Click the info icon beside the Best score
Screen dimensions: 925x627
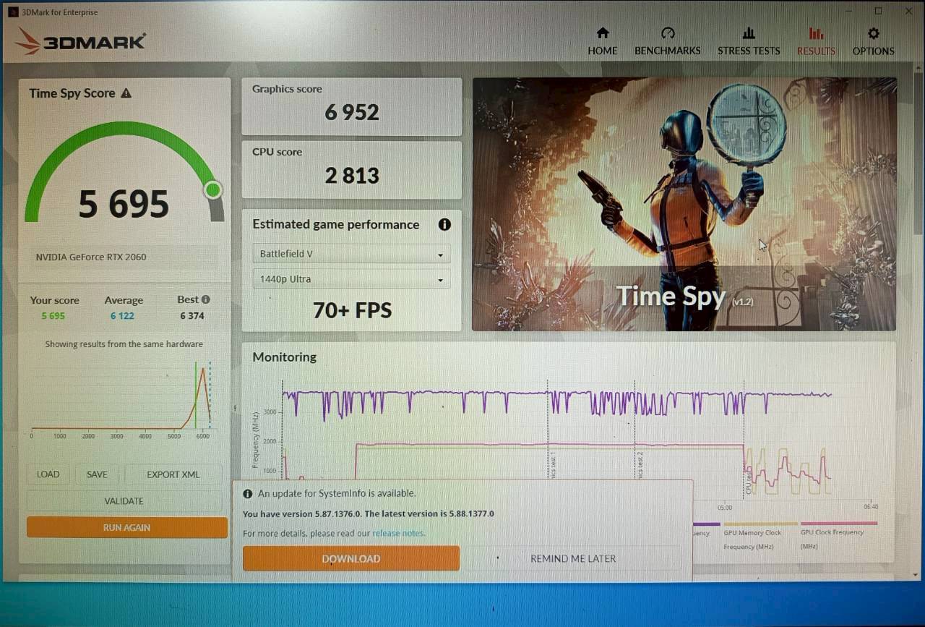coord(207,299)
